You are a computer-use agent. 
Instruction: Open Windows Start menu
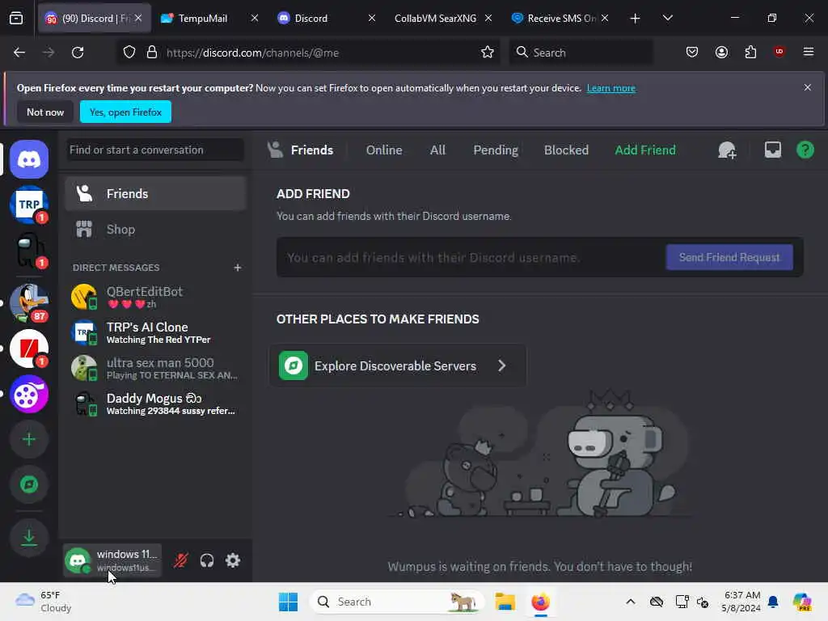[x=289, y=602]
